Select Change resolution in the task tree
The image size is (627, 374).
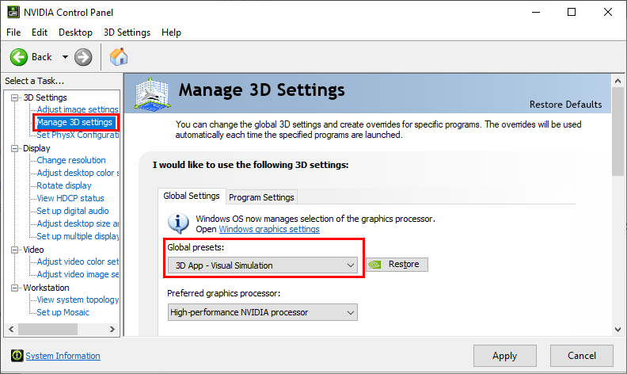70,160
